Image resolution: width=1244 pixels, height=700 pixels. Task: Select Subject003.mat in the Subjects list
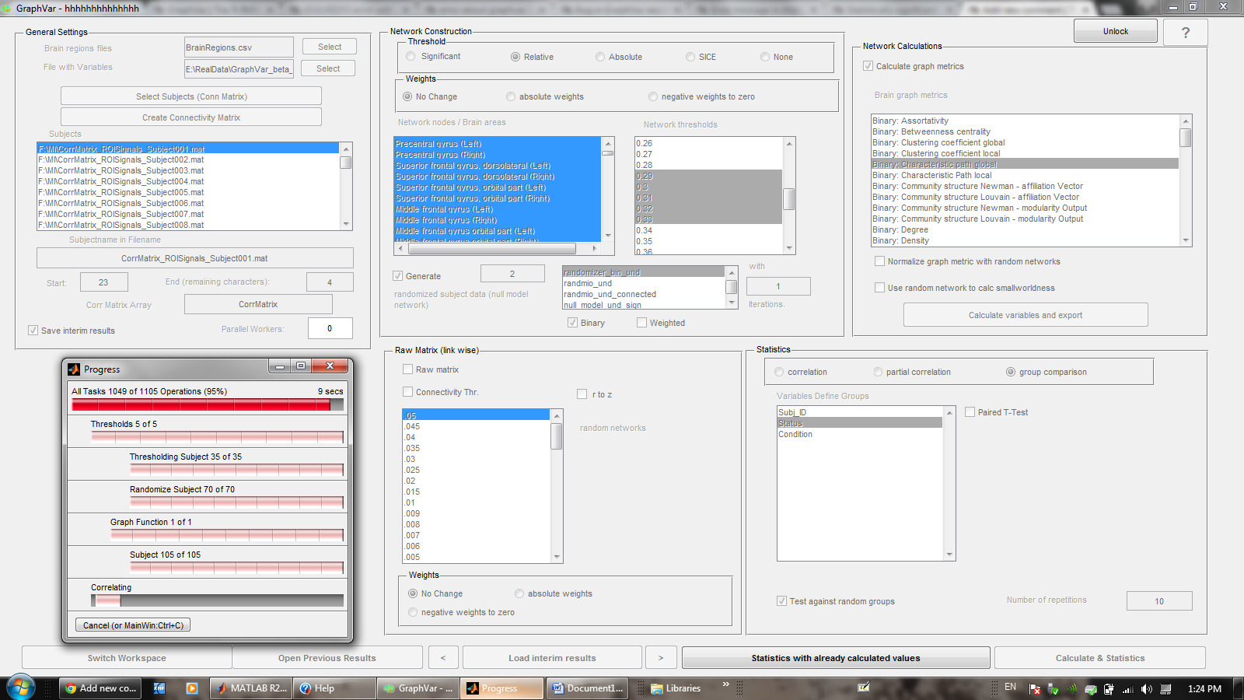click(x=188, y=170)
